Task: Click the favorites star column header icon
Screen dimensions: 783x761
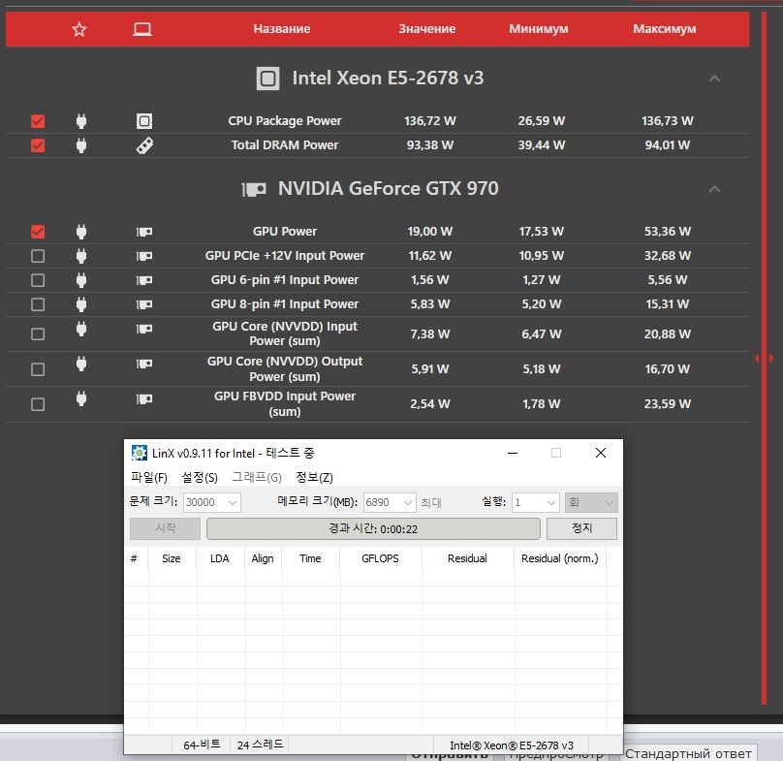Action: click(x=78, y=29)
